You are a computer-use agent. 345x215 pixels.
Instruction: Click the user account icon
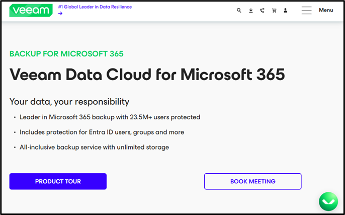[285, 11]
